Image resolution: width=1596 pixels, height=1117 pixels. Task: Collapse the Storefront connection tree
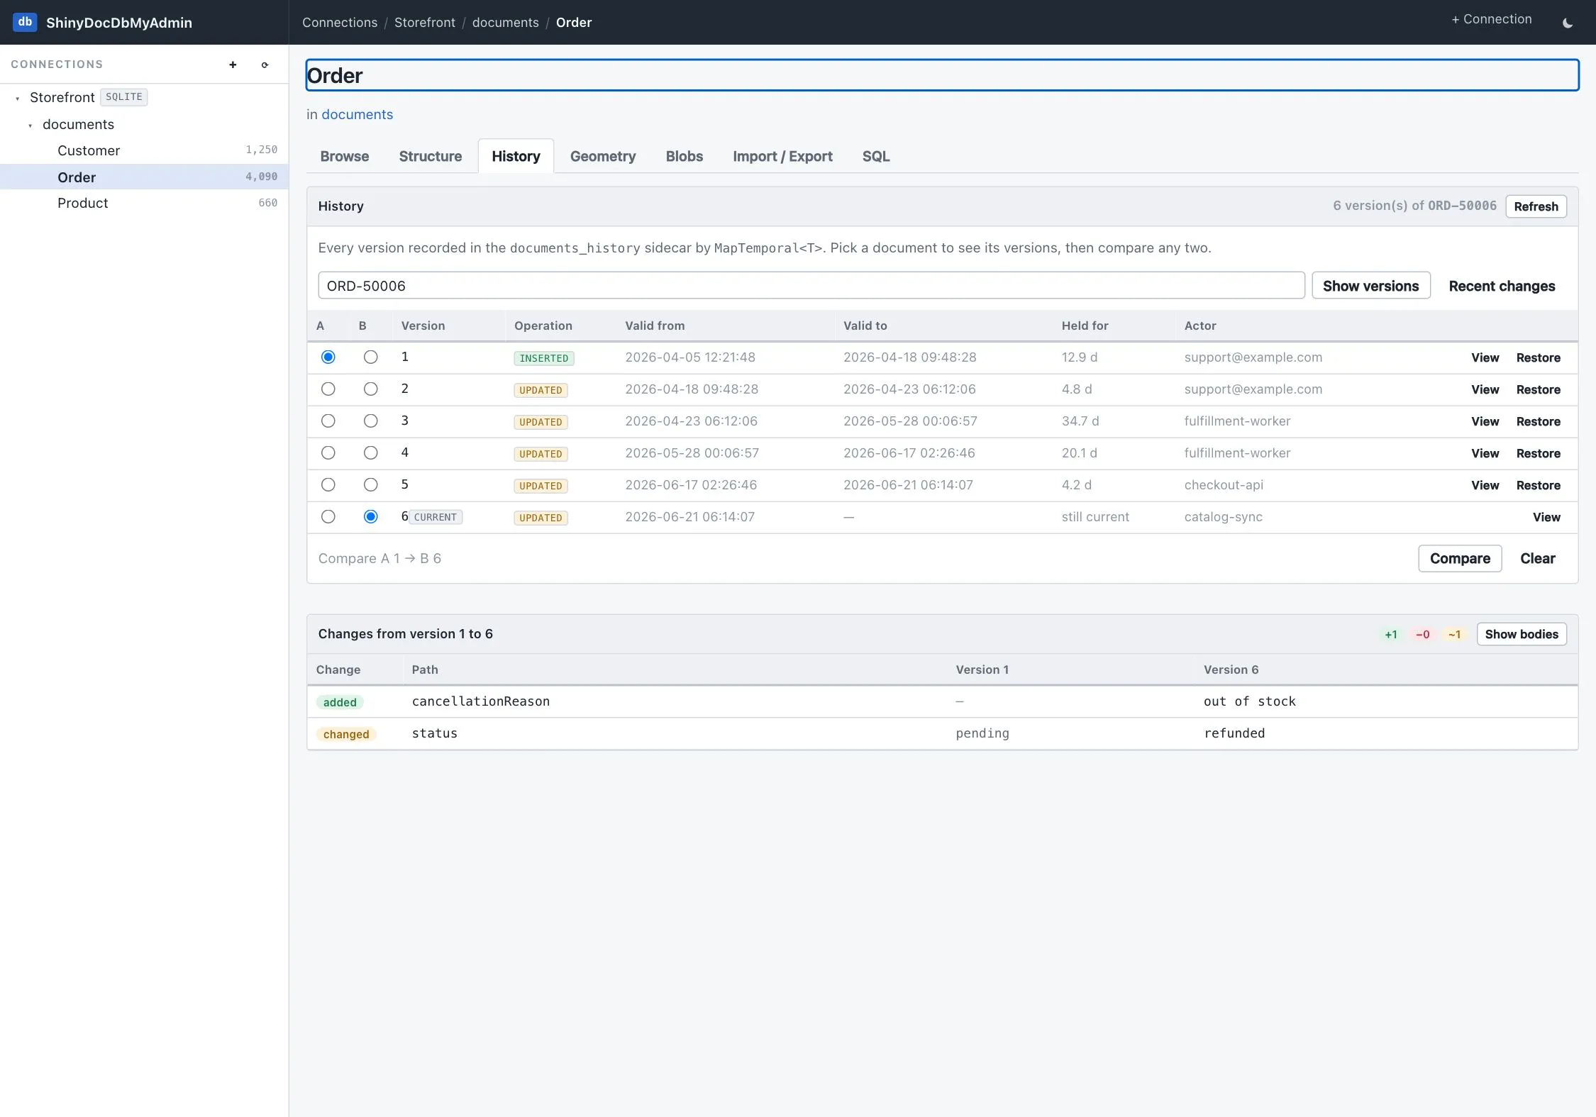17,98
